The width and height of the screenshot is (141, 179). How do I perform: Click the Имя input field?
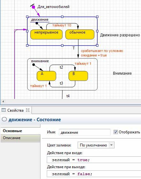pos(85,132)
